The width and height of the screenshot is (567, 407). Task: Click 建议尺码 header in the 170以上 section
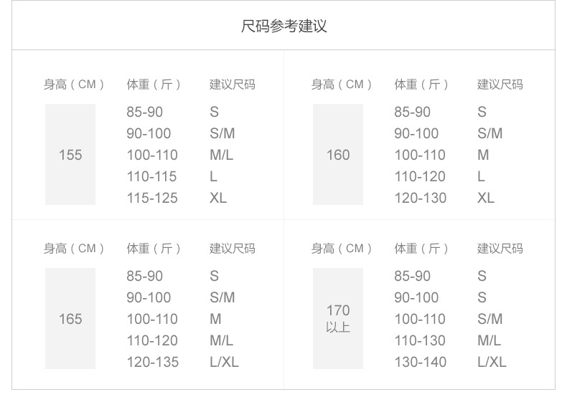pyautogui.click(x=500, y=249)
